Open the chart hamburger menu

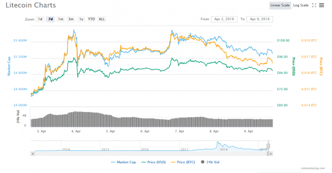coord(321,5)
